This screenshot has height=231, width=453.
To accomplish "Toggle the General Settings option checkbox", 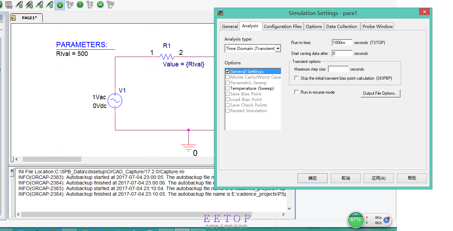I will [228, 72].
